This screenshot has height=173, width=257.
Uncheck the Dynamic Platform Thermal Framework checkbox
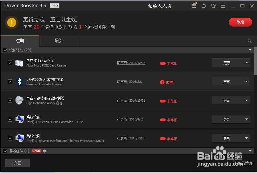point(10,138)
